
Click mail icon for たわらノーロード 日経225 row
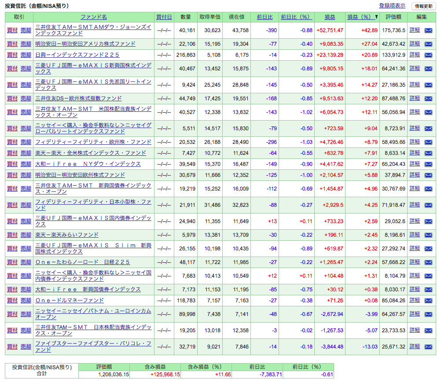428,262
